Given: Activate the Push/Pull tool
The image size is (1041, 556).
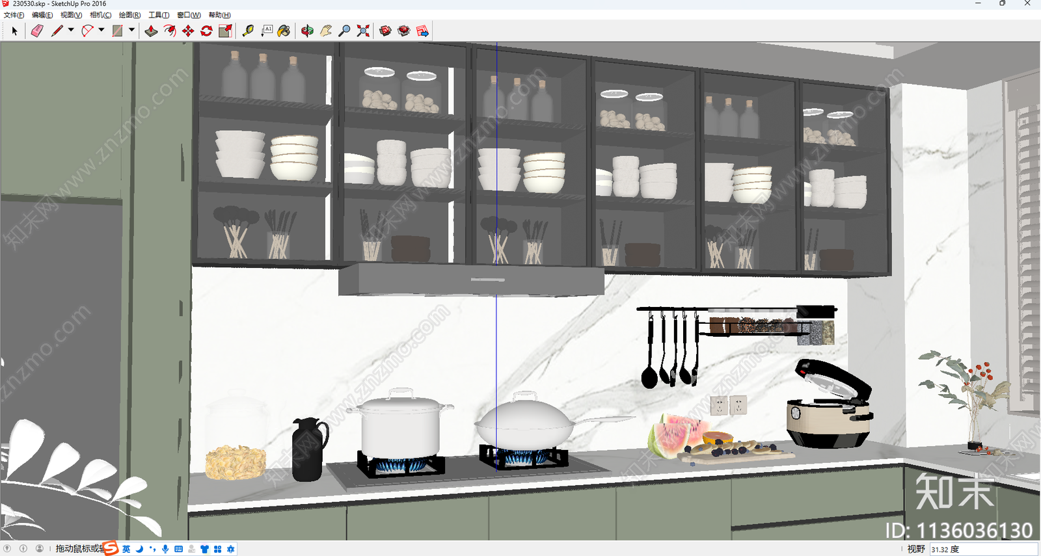Looking at the screenshot, I should coord(151,31).
